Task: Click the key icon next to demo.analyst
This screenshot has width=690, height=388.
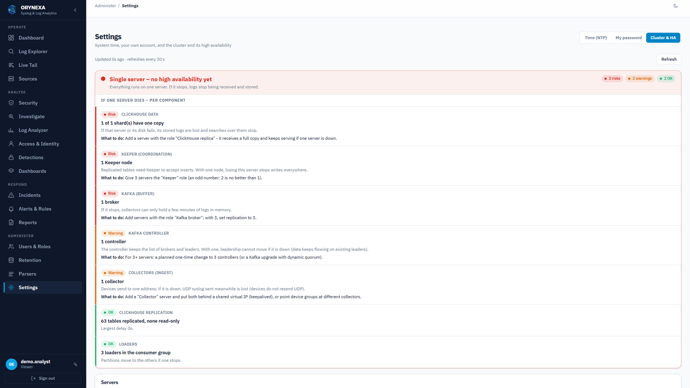Action: [x=75, y=364]
